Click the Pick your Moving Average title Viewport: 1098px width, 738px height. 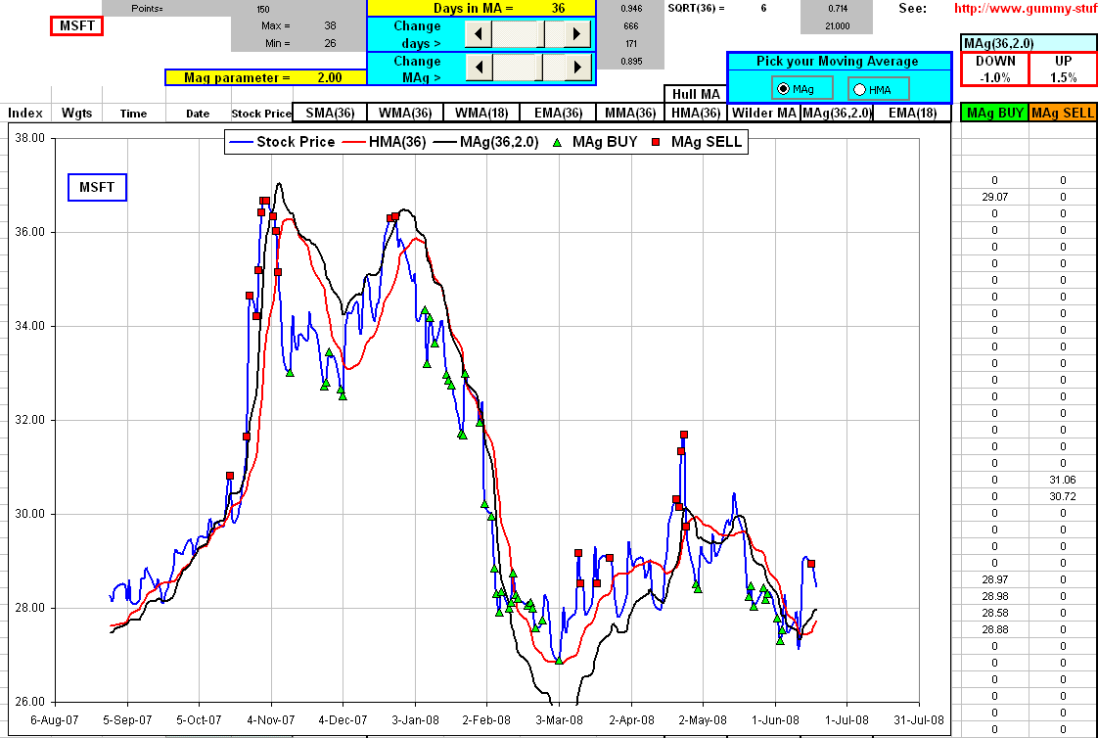(837, 62)
